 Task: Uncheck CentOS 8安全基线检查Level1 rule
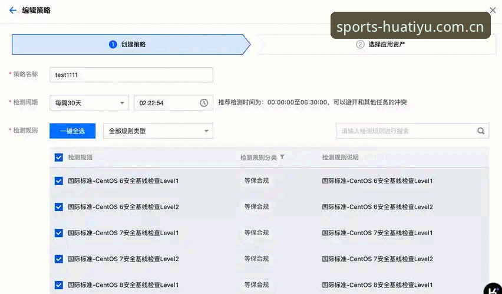[x=58, y=285]
